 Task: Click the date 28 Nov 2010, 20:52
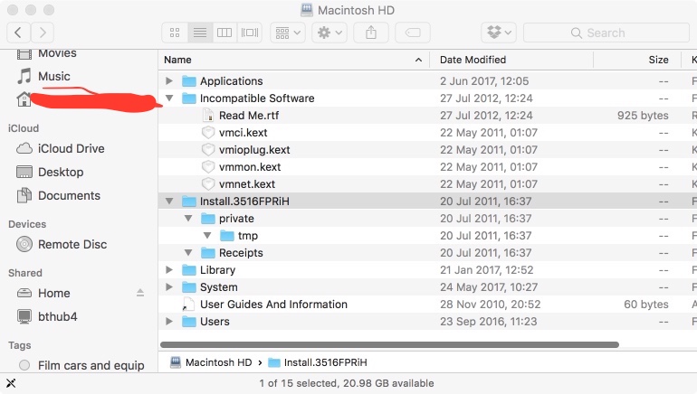pos(490,305)
